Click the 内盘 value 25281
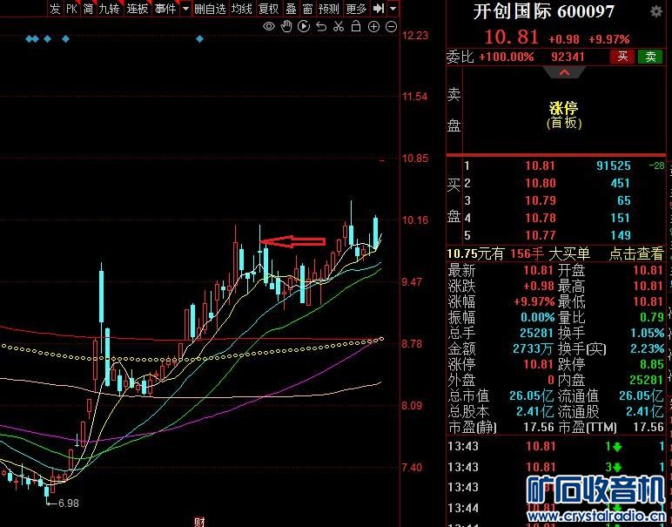672x527 pixels. coord(647,380)
